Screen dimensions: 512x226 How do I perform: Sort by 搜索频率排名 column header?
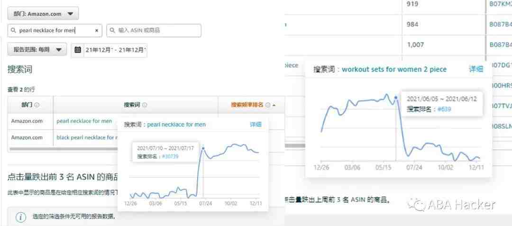point(247,105)
